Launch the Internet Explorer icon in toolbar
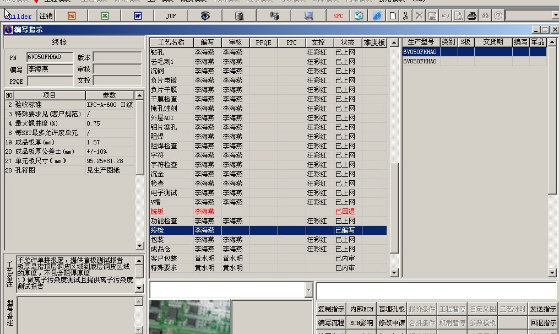559x334 pixels. (x=377, y=15)
